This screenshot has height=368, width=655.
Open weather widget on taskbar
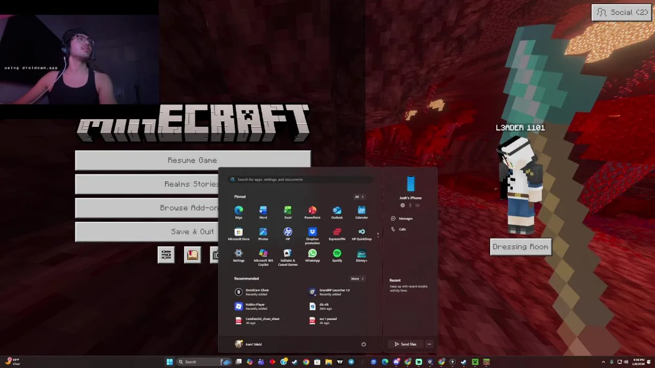tap(12, 362)
